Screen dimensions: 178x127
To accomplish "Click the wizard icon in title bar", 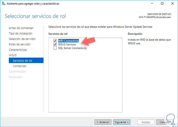I will pos(4,4).
